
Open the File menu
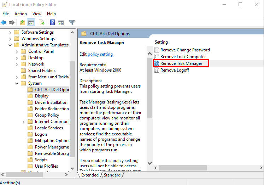[x=6, y=14]
